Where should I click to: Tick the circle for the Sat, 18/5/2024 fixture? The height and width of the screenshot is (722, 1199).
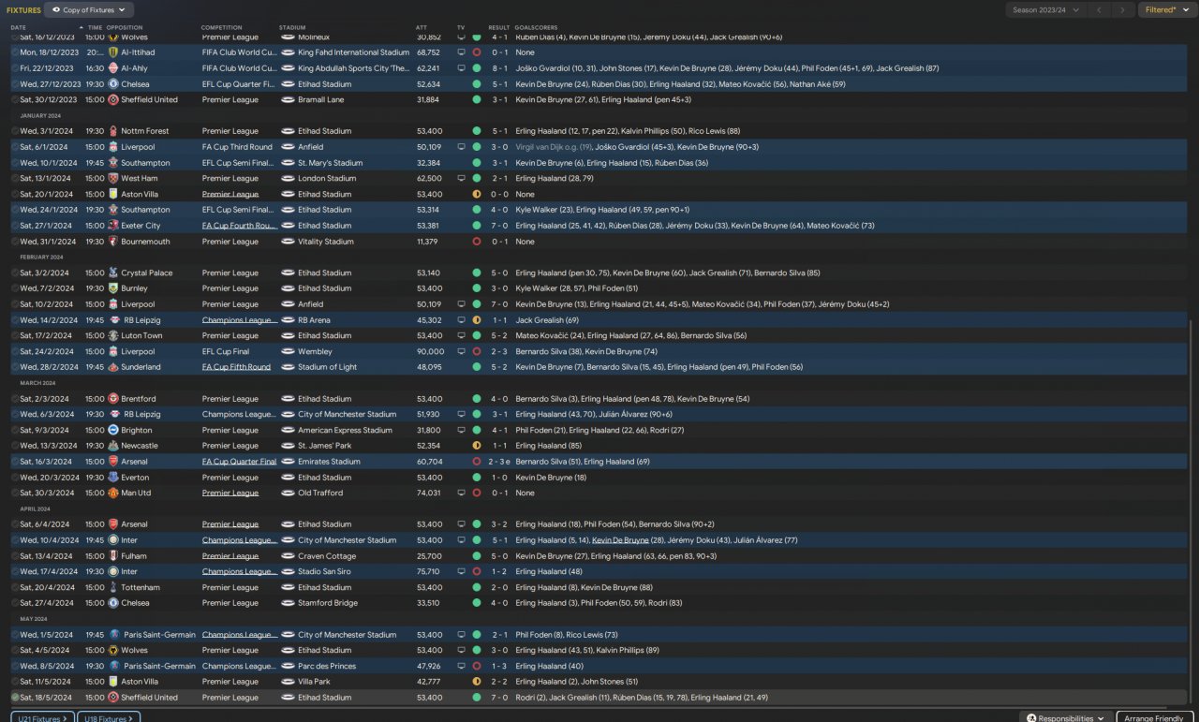click(14, 698)
